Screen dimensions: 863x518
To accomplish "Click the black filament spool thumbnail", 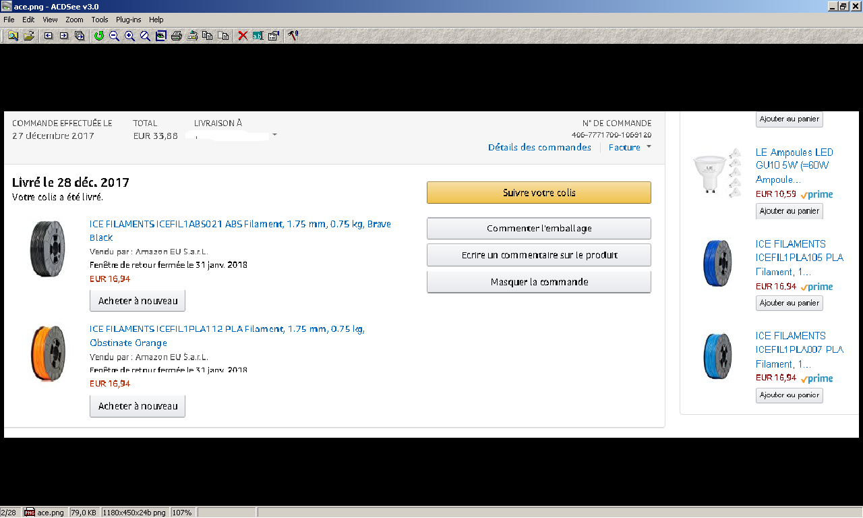I will (47, 248).
